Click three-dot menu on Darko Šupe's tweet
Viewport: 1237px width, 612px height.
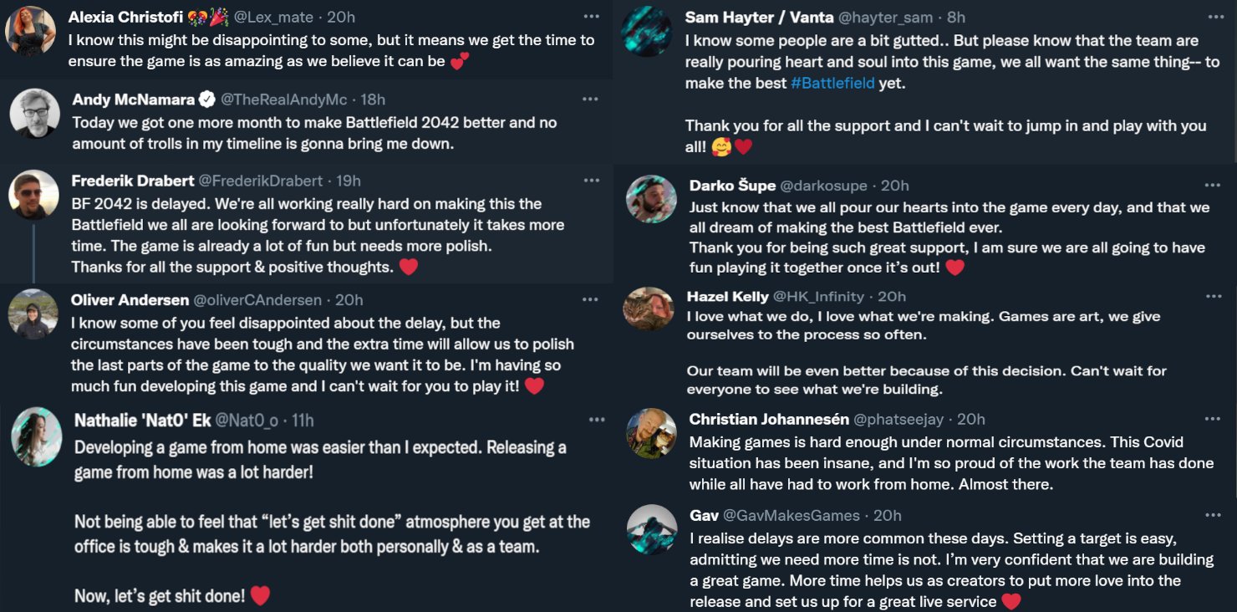point(1212,186)
